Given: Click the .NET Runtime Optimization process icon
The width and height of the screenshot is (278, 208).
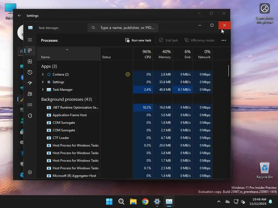Looking at the screenshot, I should pyautogui.click(x=49, y=107).
